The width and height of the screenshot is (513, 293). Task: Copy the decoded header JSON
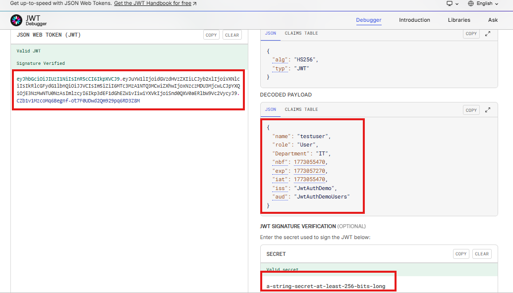tap(471, 34)
